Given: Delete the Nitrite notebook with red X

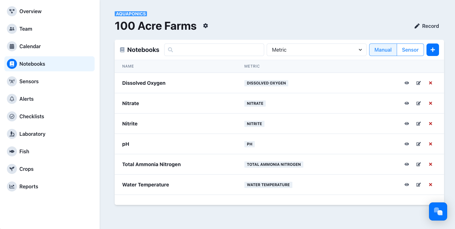Looking at the screenshot, I should pos(430,124).
